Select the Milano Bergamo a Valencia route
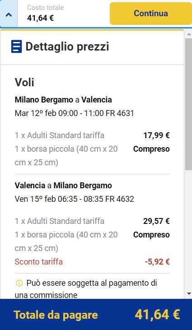This screenshot has width=192, height=330. tap(63, 100)
